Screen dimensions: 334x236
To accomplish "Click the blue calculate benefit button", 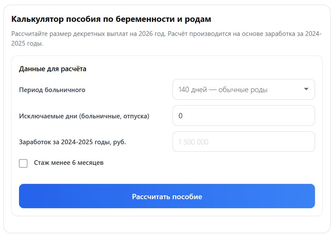I will (167, 196).
